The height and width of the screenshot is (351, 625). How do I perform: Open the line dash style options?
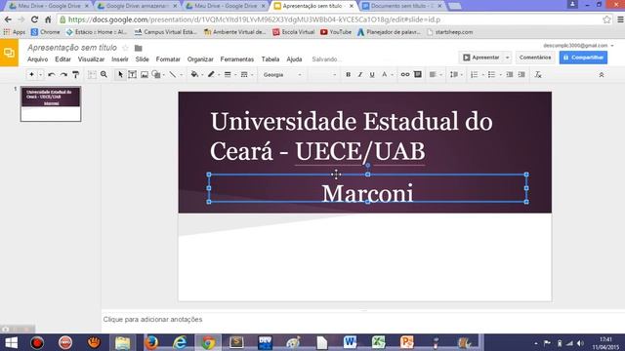244,74
